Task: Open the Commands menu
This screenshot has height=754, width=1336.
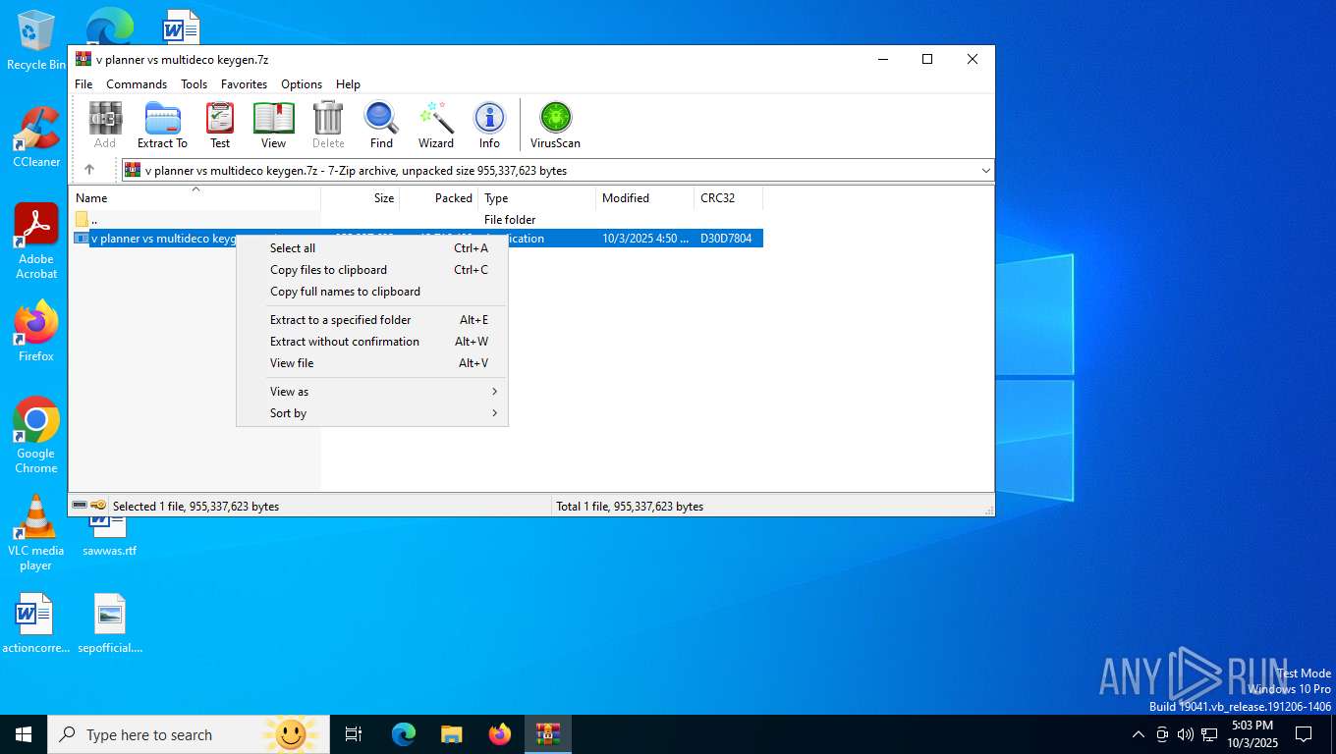Action: pyautogui.click(x=137, y=84)
